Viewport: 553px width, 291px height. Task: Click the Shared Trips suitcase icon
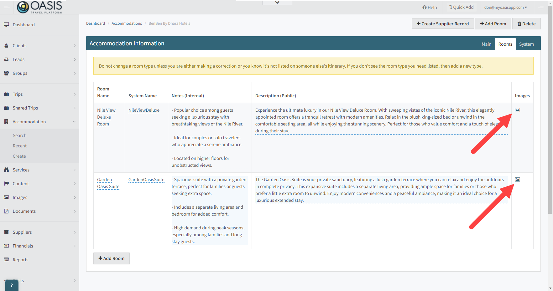[6, 108]
